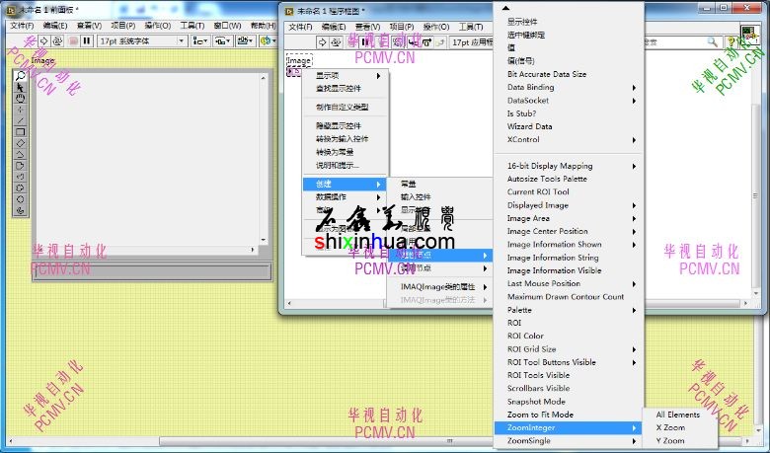Expand the ROI Grid Size submenu
Viewport: 770px width, 453px height.
coord(570,349)
